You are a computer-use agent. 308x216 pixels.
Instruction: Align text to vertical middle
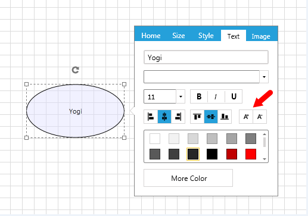211,117
